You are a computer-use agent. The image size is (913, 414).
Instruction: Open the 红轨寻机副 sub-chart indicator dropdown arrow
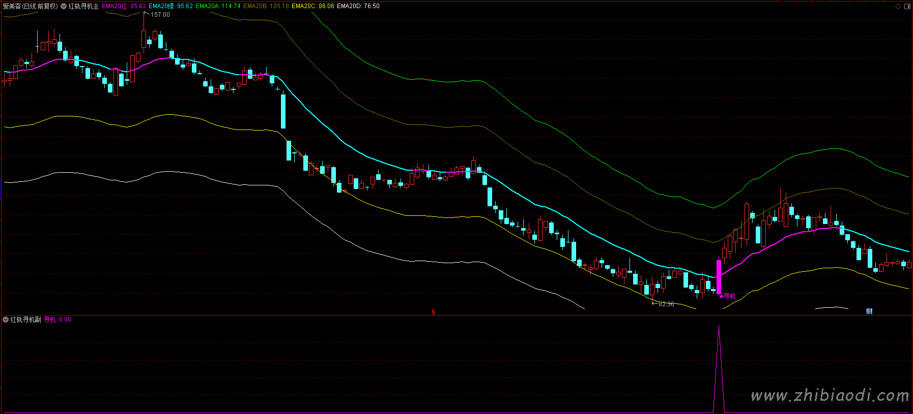click(x=6, y=320)
